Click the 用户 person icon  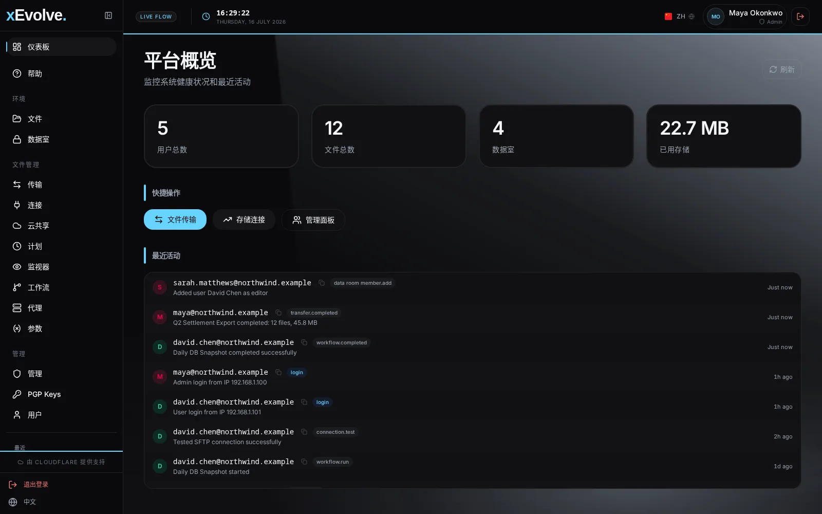17,415
